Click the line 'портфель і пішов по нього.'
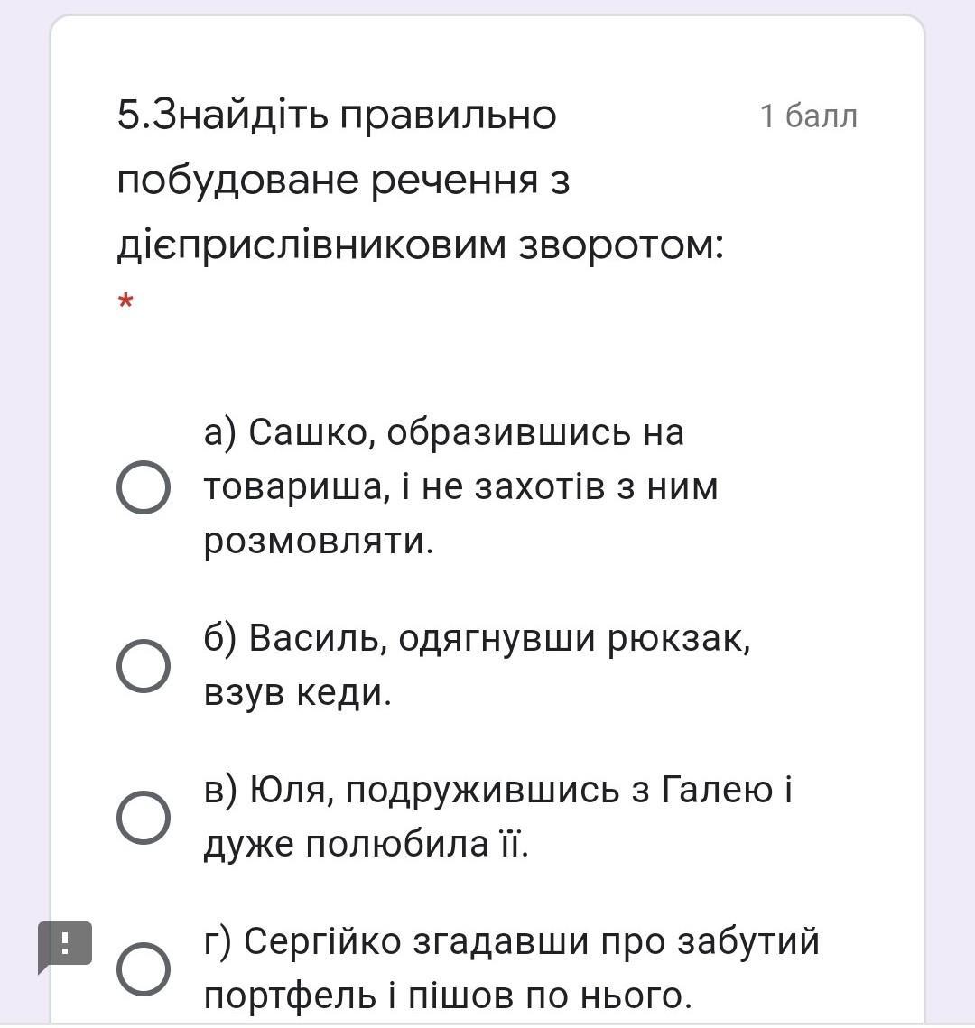This screenshot has width=975, height=1028. 448,996
